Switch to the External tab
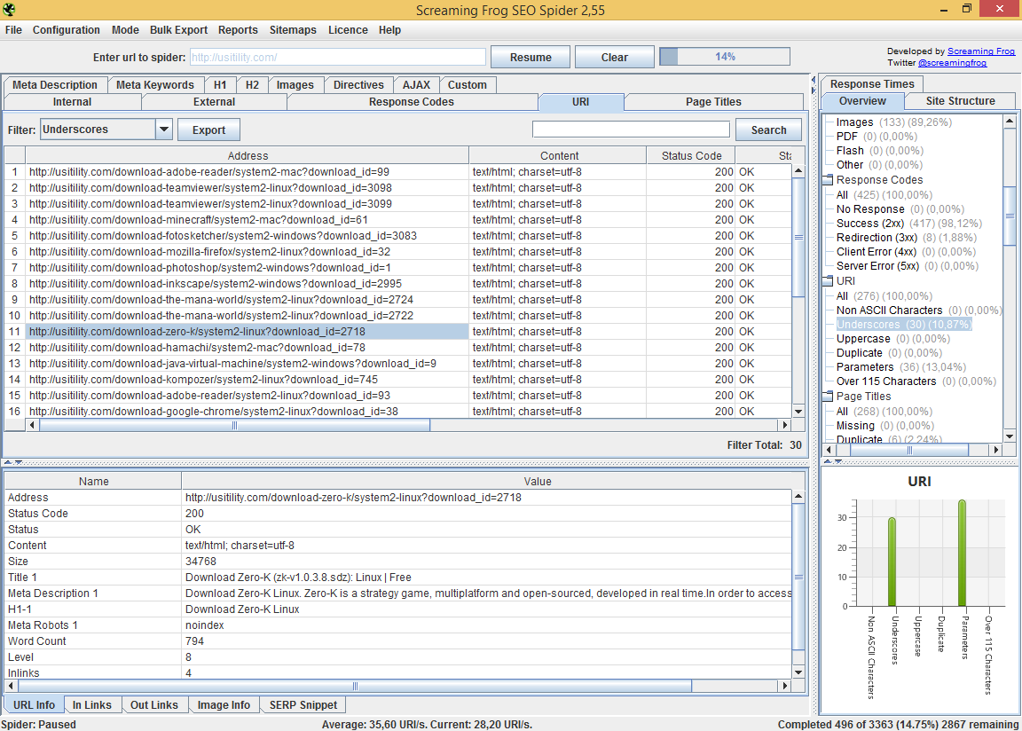Image resolution: width=1022 pixels, height=731 pixels. coord(215,102)
